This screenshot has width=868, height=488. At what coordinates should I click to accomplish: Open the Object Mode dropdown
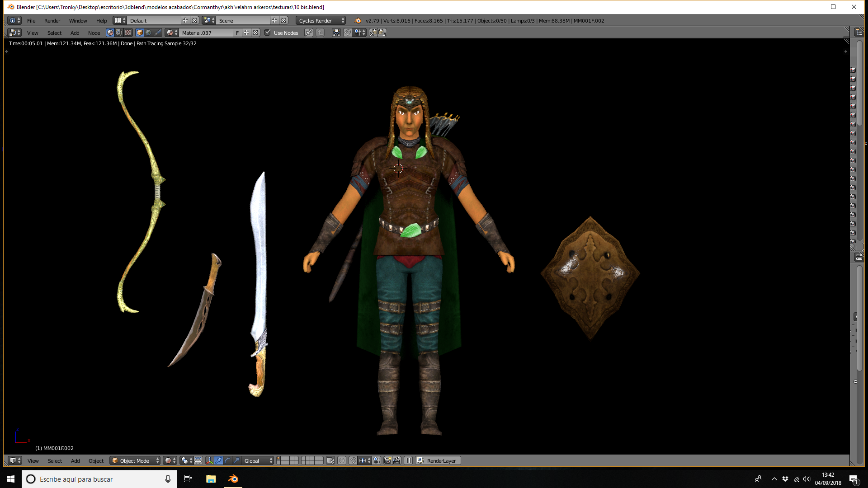[135, 460]
